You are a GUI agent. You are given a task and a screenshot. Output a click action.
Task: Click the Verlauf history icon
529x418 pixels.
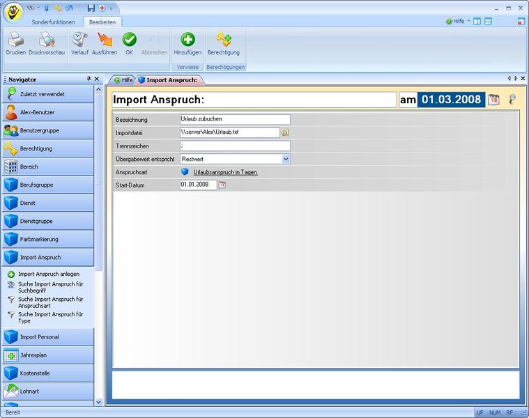pos(79,42)
